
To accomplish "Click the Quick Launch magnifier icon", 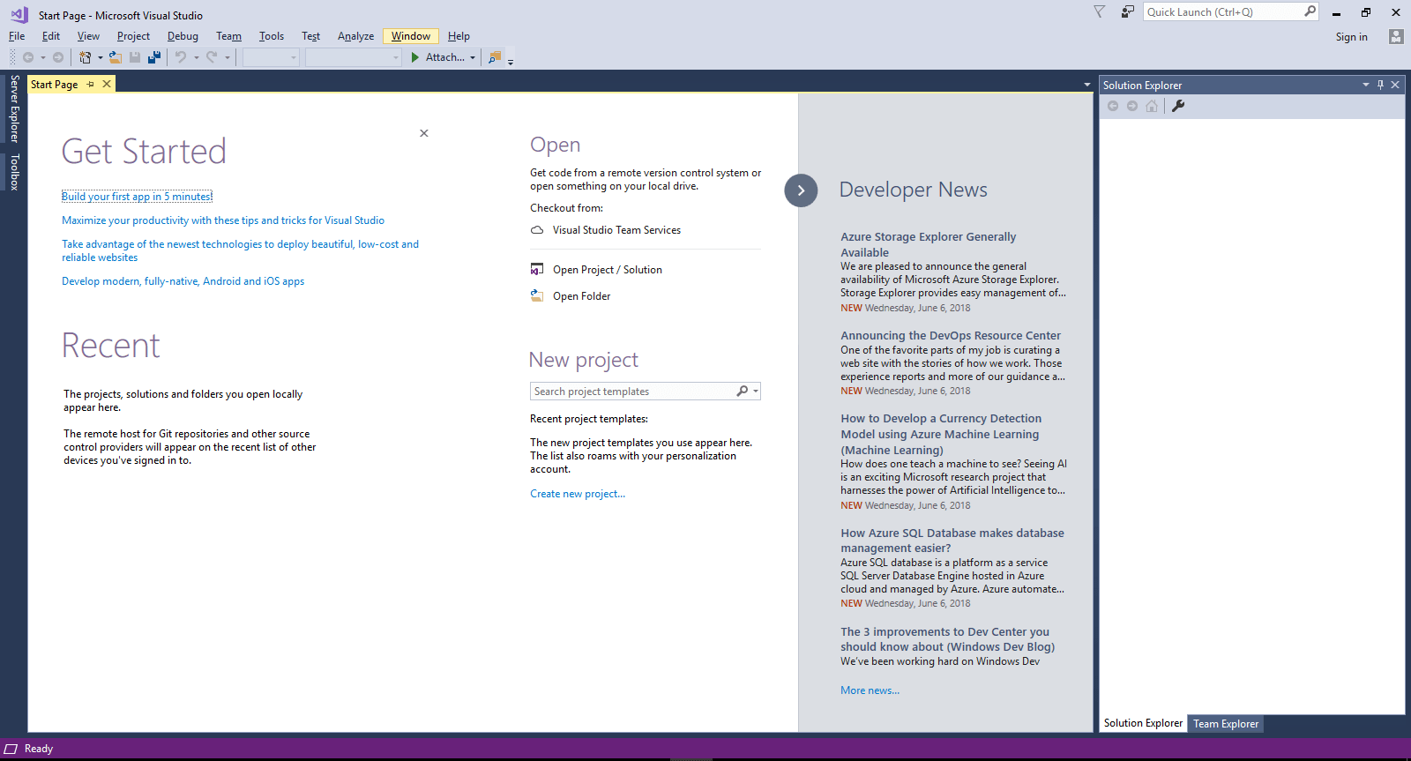I will tap(1310, 11).
